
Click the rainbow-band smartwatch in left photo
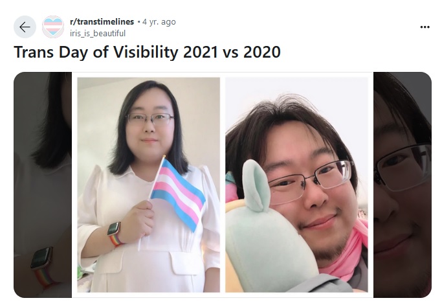(x=115, y=234)
